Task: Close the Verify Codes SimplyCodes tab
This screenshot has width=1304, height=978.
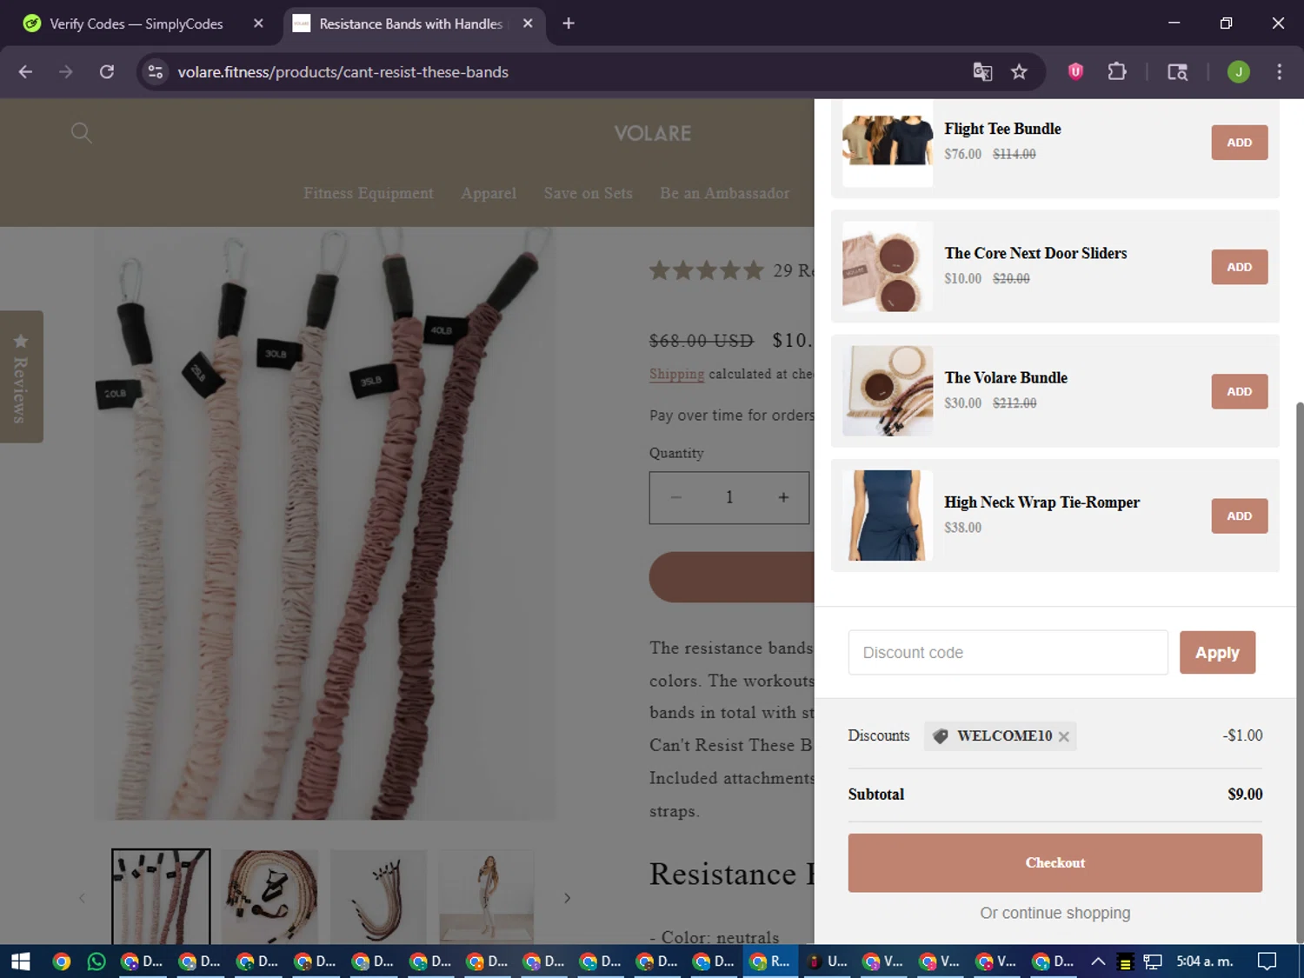Action: tap(258, 23)
